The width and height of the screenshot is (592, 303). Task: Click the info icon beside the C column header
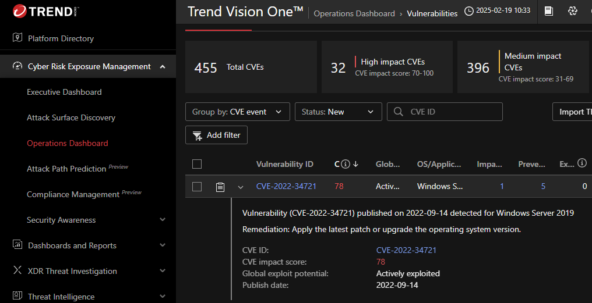pyautogui.click(x=346, y=165)
